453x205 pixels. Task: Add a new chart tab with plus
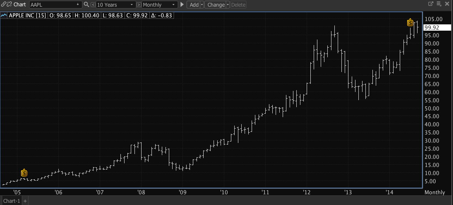[25, 201]
